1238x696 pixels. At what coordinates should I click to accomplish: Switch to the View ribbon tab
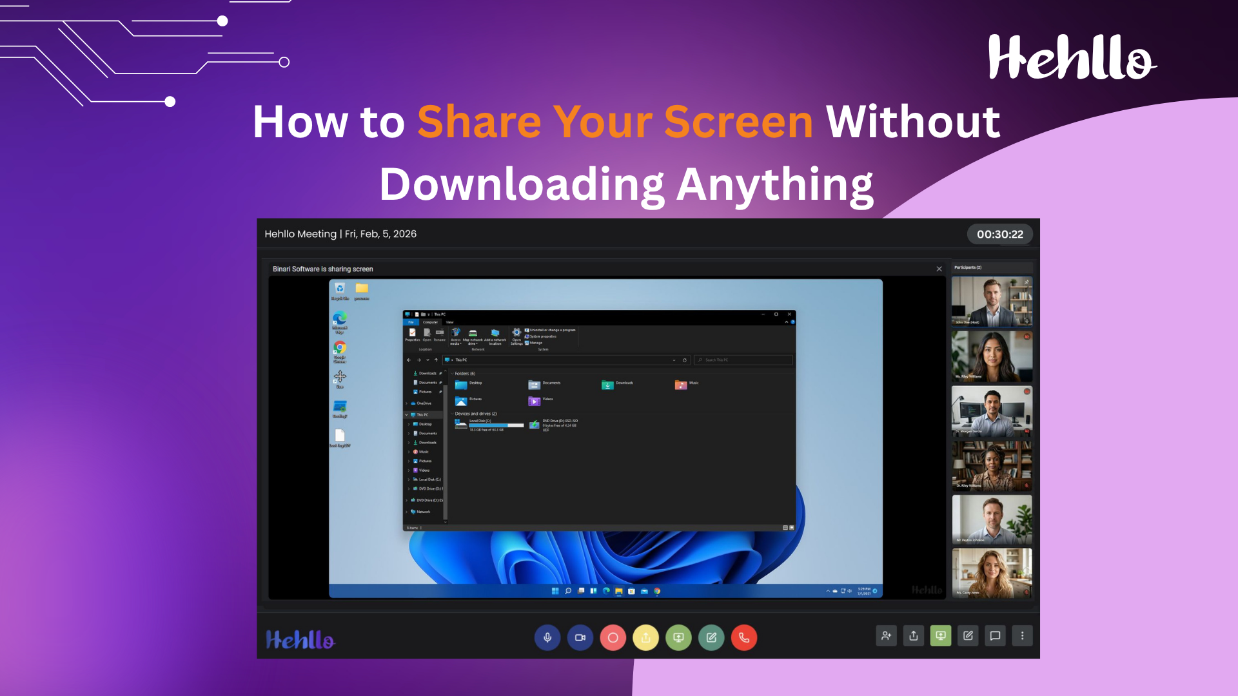pos(449,322)
